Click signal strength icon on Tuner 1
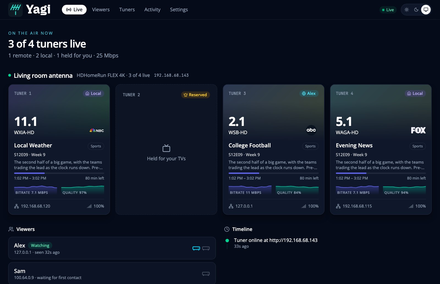440x284 pixels. [89, 206]
